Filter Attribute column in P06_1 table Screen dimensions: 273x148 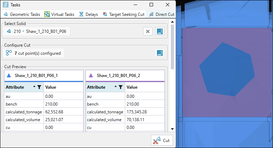point(39,87)
